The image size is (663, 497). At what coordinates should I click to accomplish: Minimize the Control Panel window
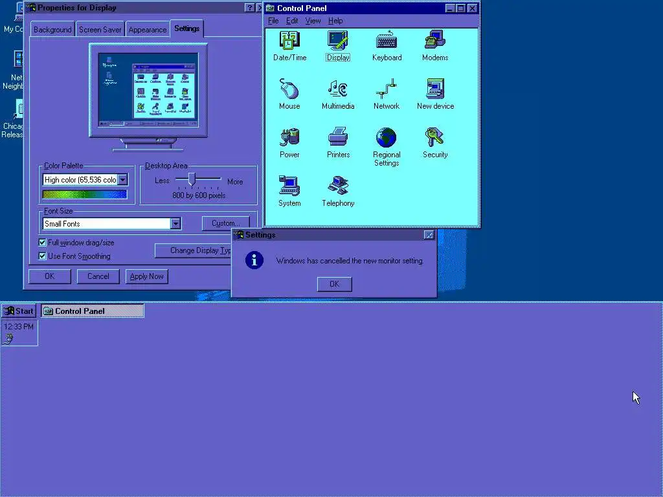451,8
